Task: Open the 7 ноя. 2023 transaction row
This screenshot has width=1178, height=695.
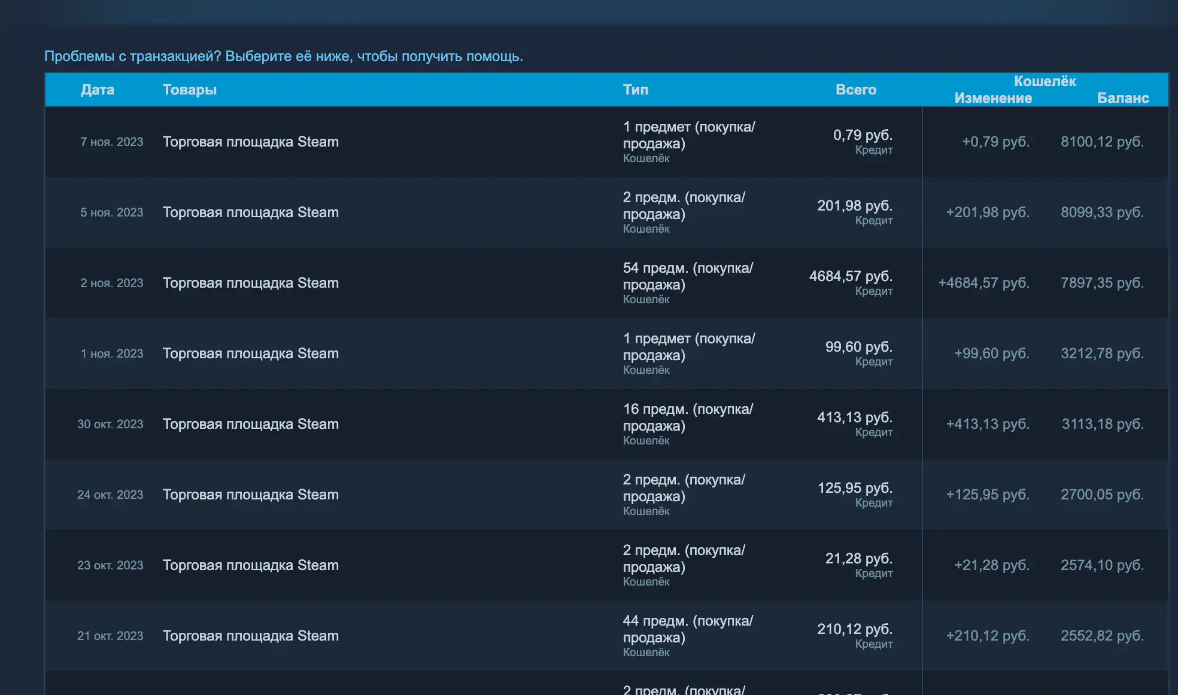Action: 607,142
